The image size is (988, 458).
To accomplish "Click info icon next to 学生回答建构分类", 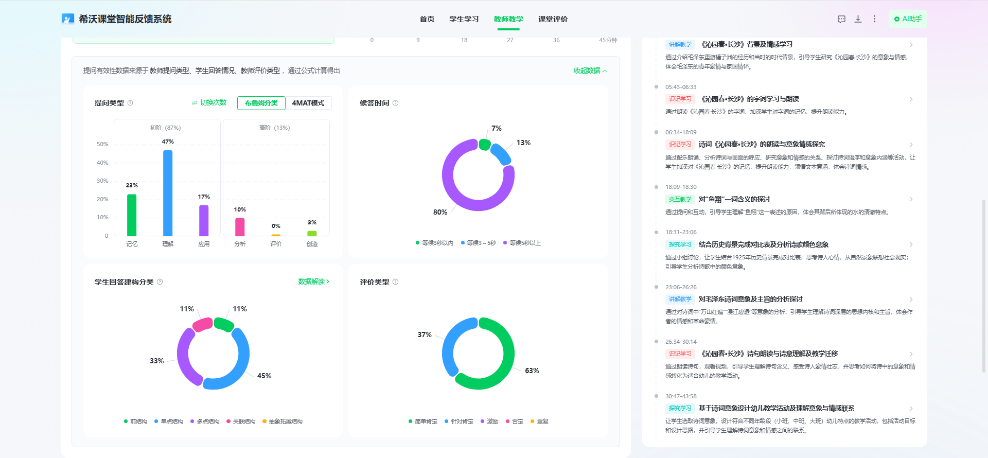I will 160,282.
